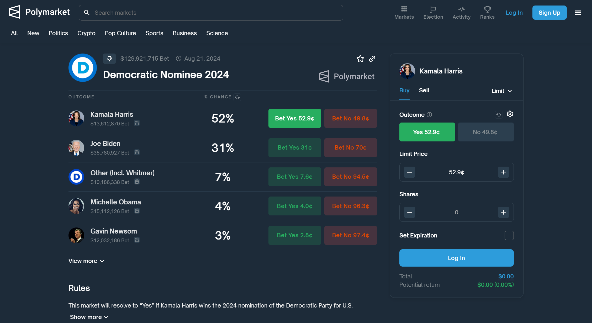Open the Business category

[x=184, y=33]
